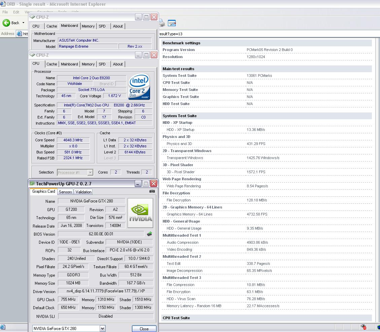This screenshot has height=332, width=380.
Task: Open Cache tab in upper CPU-Z window
Action: point(52,26)
